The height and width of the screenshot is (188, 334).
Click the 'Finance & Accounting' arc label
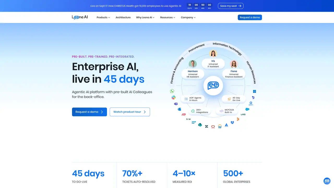coord(177,70)
